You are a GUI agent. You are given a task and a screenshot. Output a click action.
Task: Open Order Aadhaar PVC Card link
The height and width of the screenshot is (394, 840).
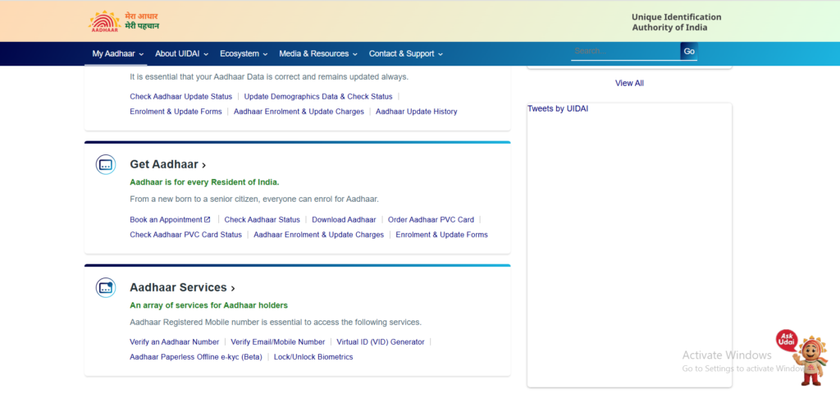(431, 220)
